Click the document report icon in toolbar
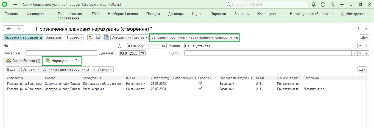 coord(98,37)
